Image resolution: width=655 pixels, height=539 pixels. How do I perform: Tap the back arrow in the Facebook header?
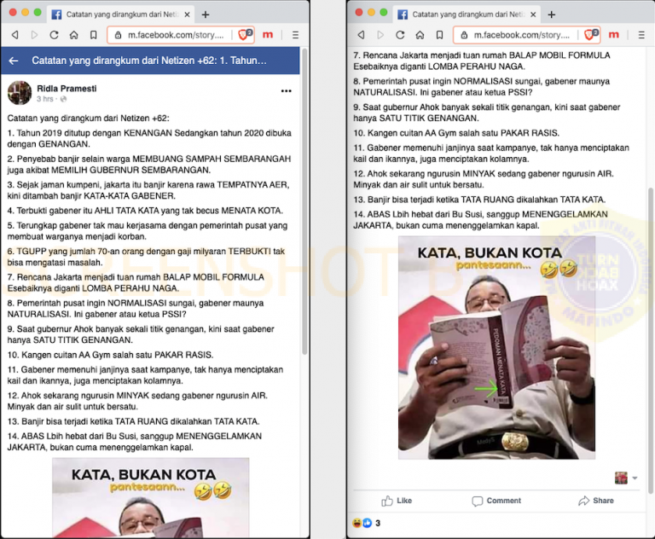coord(14,61)
